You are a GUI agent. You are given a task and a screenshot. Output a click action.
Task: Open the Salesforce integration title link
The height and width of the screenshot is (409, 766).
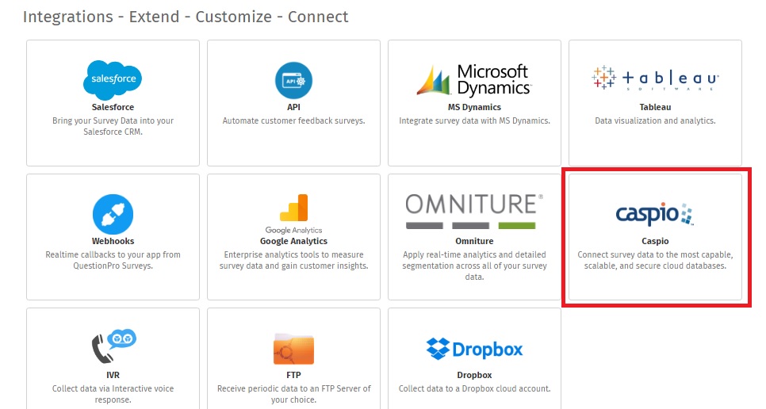coord(113,107)
